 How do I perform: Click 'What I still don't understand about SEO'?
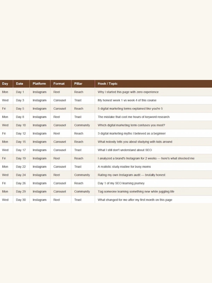125,150
